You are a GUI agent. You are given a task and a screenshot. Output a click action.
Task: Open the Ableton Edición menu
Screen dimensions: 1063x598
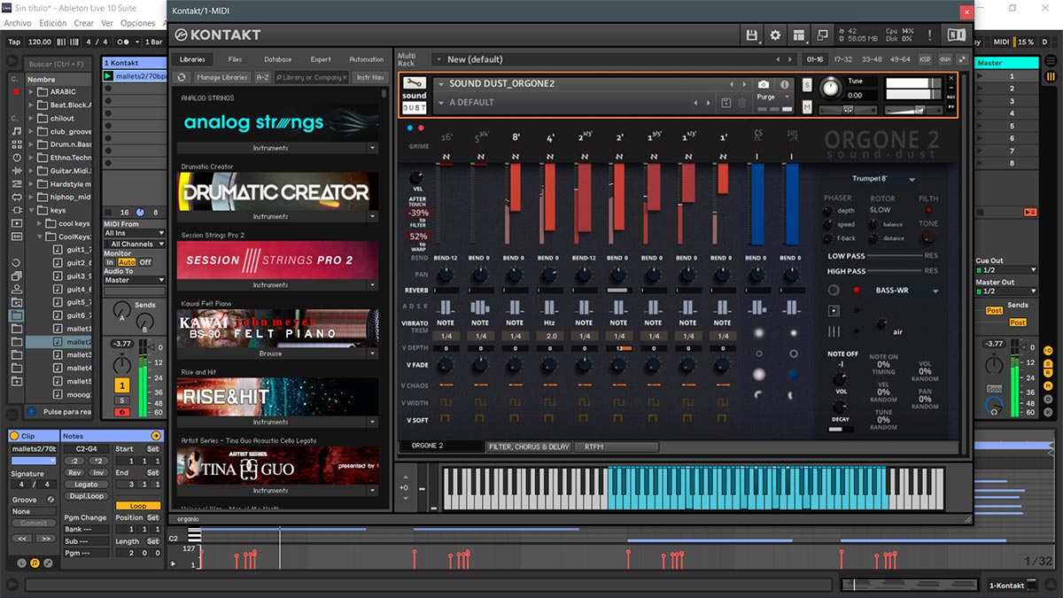click(x=53, y=23)
